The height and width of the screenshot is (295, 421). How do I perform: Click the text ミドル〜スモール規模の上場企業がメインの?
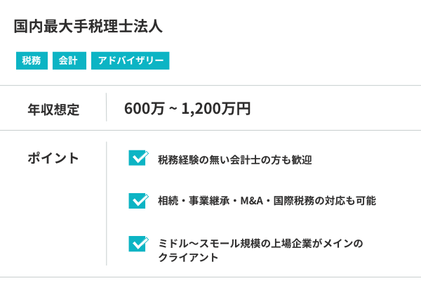click(261, 244)
